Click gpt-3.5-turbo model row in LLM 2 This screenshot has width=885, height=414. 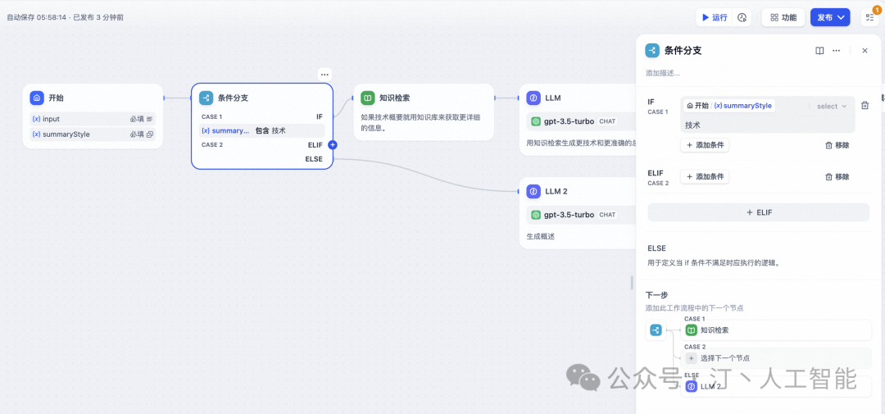point(581,215)
